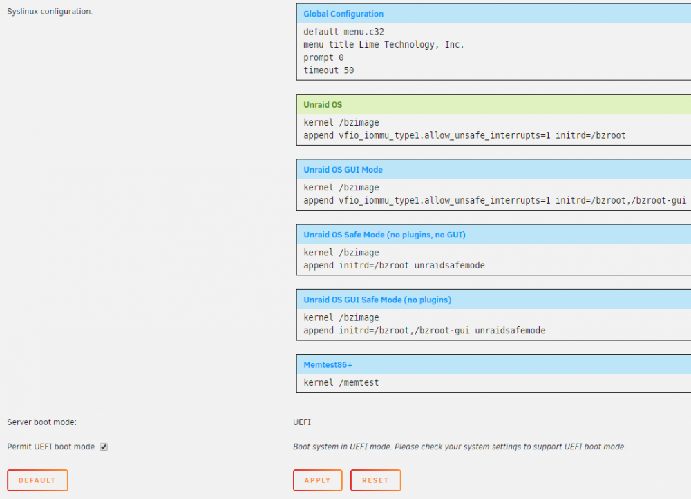The image size is (691, 499).
Task: Click the RESET button
Action: tap(375, 480)
